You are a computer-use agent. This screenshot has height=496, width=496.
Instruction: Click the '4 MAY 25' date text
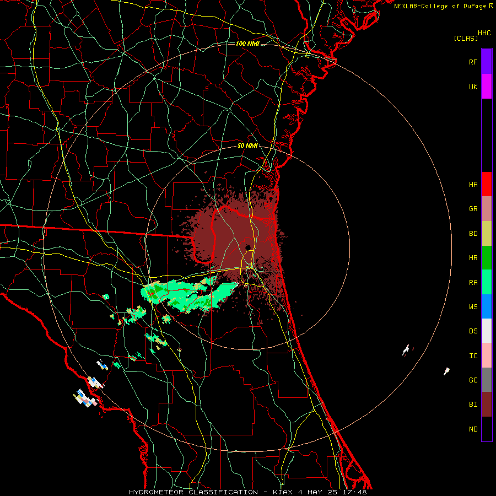click(x=317, y=492)
